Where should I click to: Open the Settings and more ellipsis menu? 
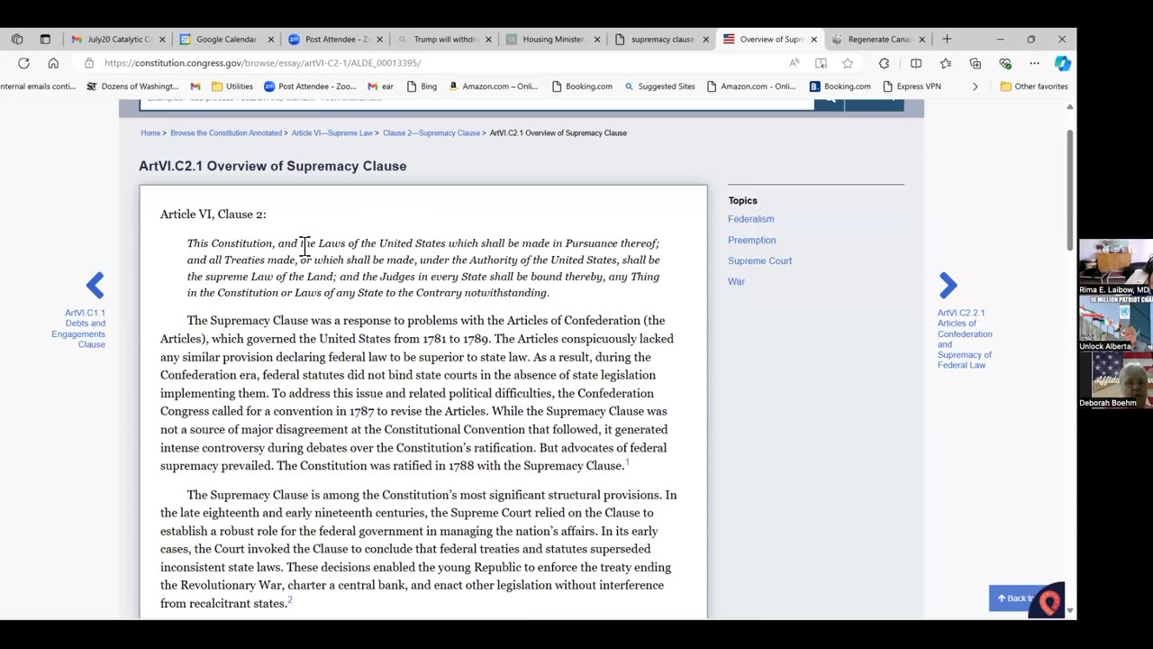[x=1034, y=63]
